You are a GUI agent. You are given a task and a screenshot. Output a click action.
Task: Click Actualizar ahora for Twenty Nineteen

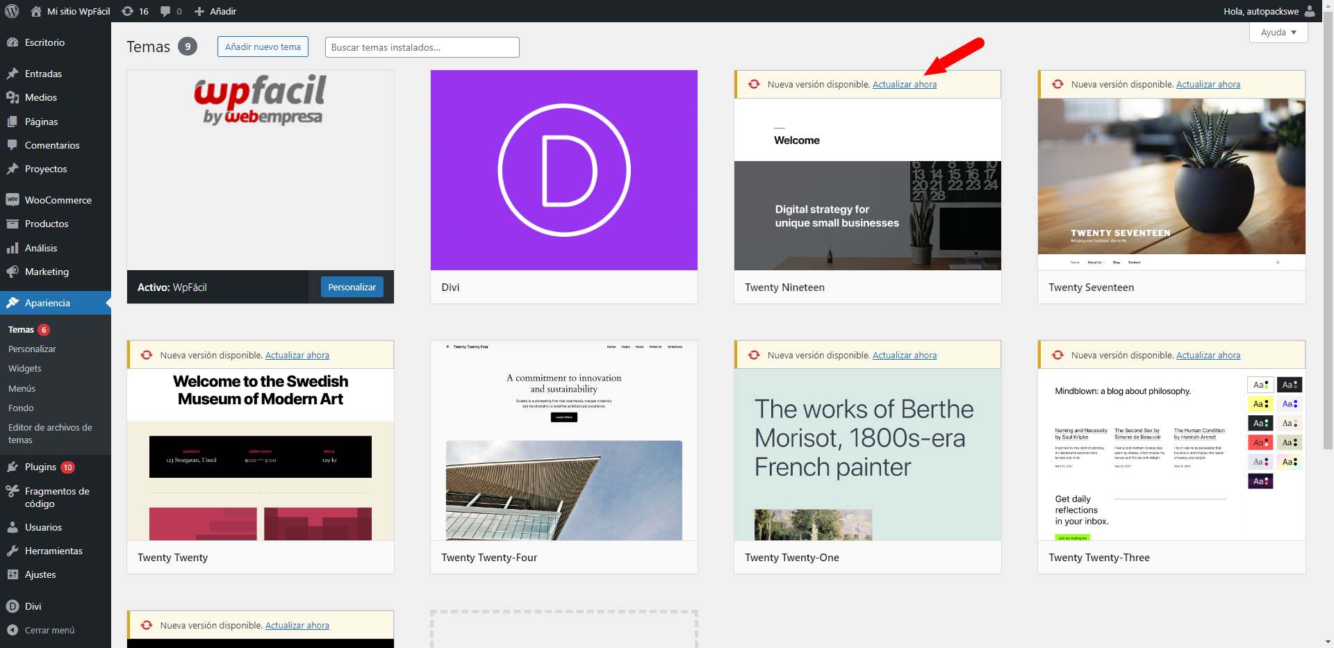(905, 85)
